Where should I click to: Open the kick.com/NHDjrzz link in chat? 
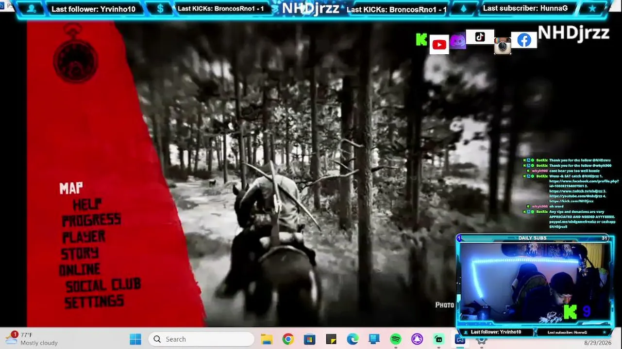571,201
